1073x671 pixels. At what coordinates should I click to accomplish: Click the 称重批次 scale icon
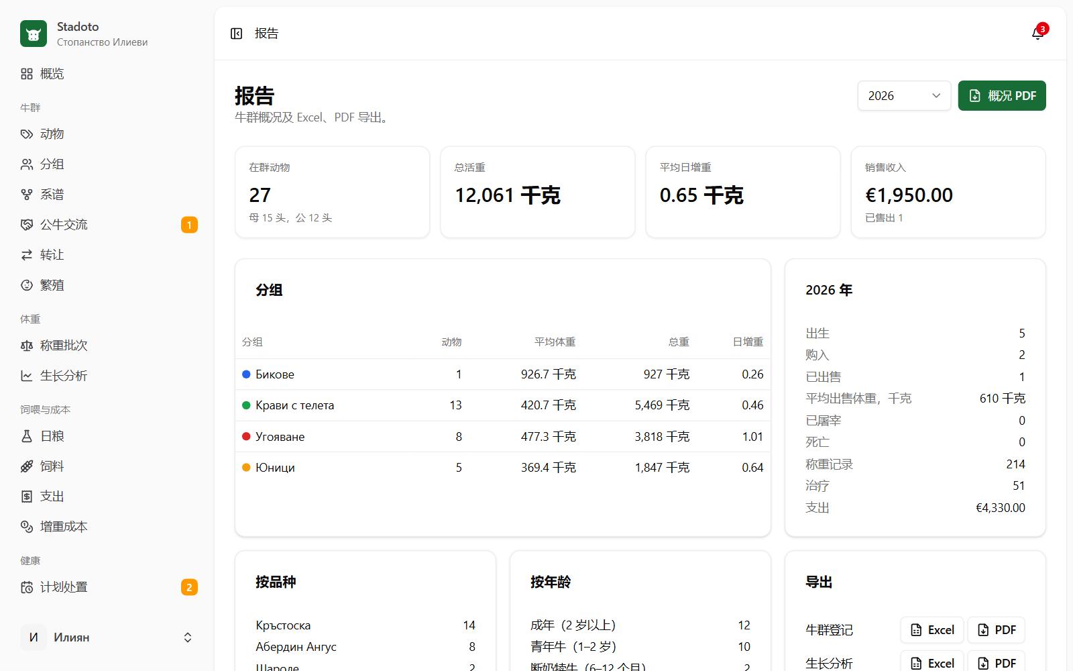click(27, 346)
